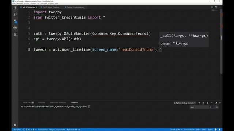Viewport: 234px width, 131px height.
Task: Open notifications bell in status bar
Action: [x=219, y=130]
